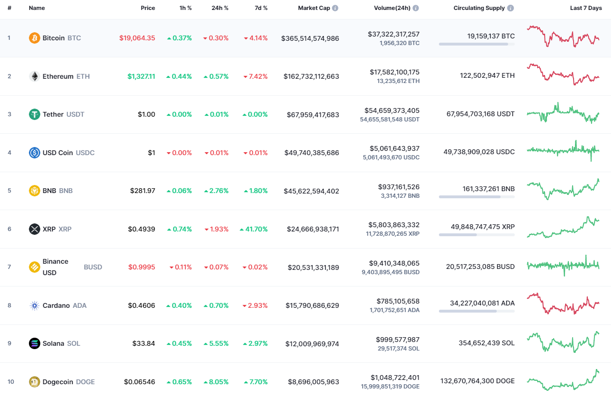Open Bitcoin's 7-day sparkline chart
This screenshot has width=611, height=397.
tap(563, 37)
